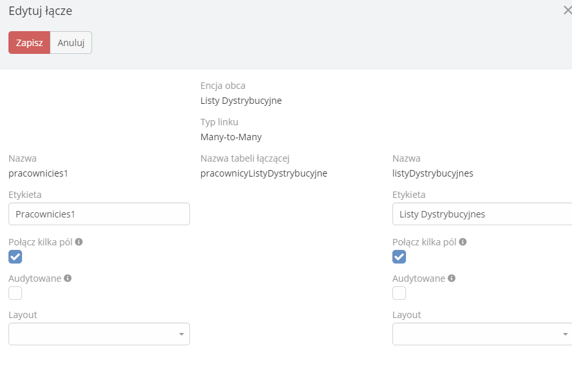
Task: Click info icon beside right Połącz kilka pól
Action: pos(463,242)
